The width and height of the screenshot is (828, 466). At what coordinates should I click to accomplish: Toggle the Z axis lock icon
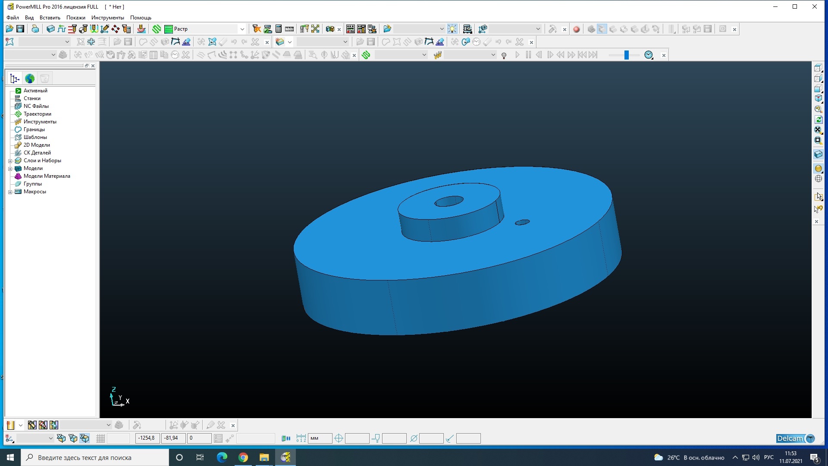pos(85,438)
